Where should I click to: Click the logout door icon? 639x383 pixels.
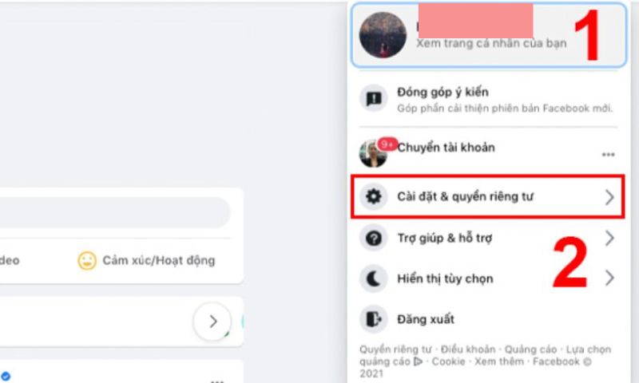pyautogui.click(x=373, y=319)
